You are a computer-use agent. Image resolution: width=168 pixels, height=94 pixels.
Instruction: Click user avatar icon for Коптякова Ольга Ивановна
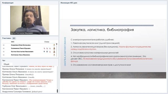point(54,55)
